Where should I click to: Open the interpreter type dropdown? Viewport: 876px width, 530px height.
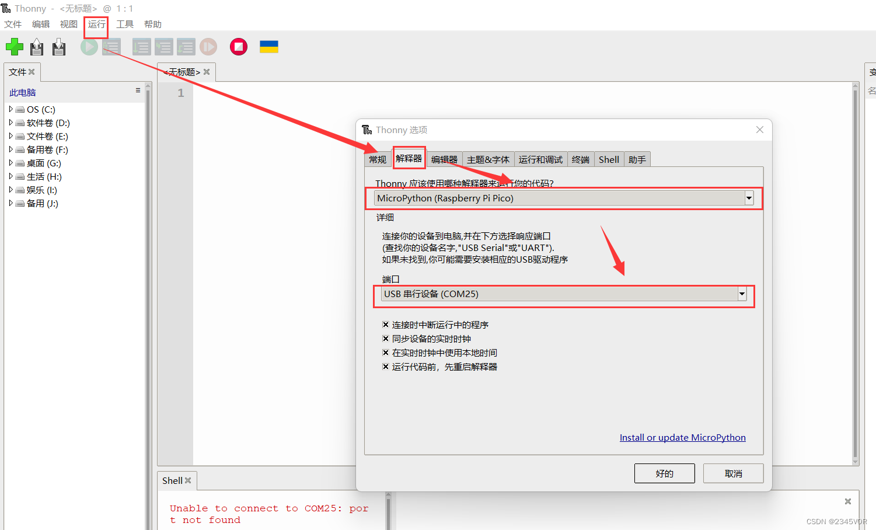[749, 198]
